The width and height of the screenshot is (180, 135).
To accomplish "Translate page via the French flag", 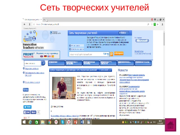I will 49,56.
